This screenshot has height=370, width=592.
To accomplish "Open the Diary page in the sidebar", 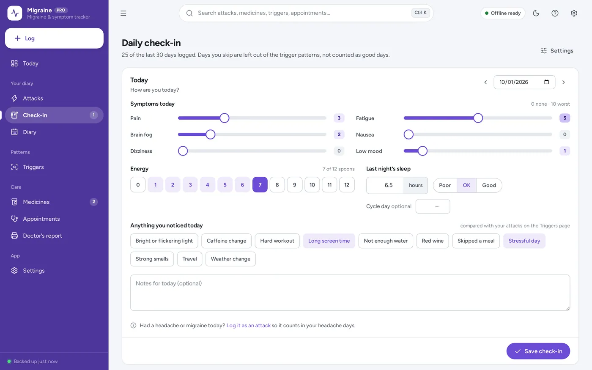I will coord(54,132).
